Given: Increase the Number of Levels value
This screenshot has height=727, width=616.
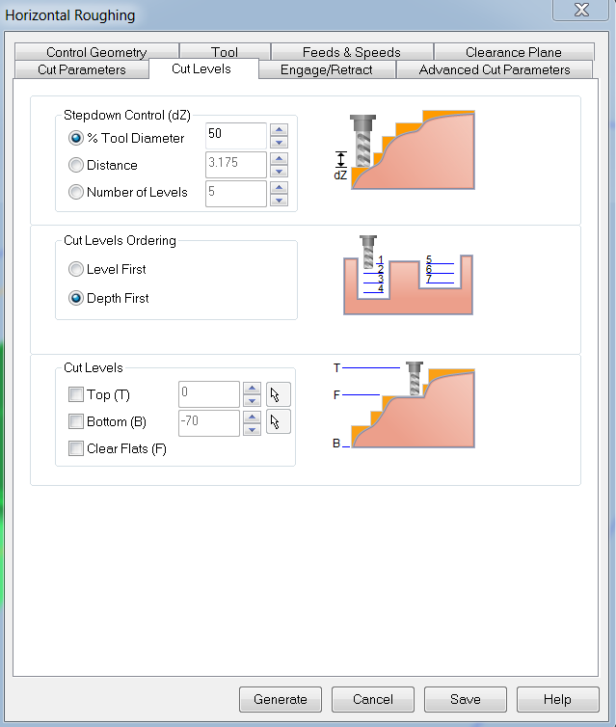Looking at the screenshot, I should pyautogui.click(x=279, y=187).
